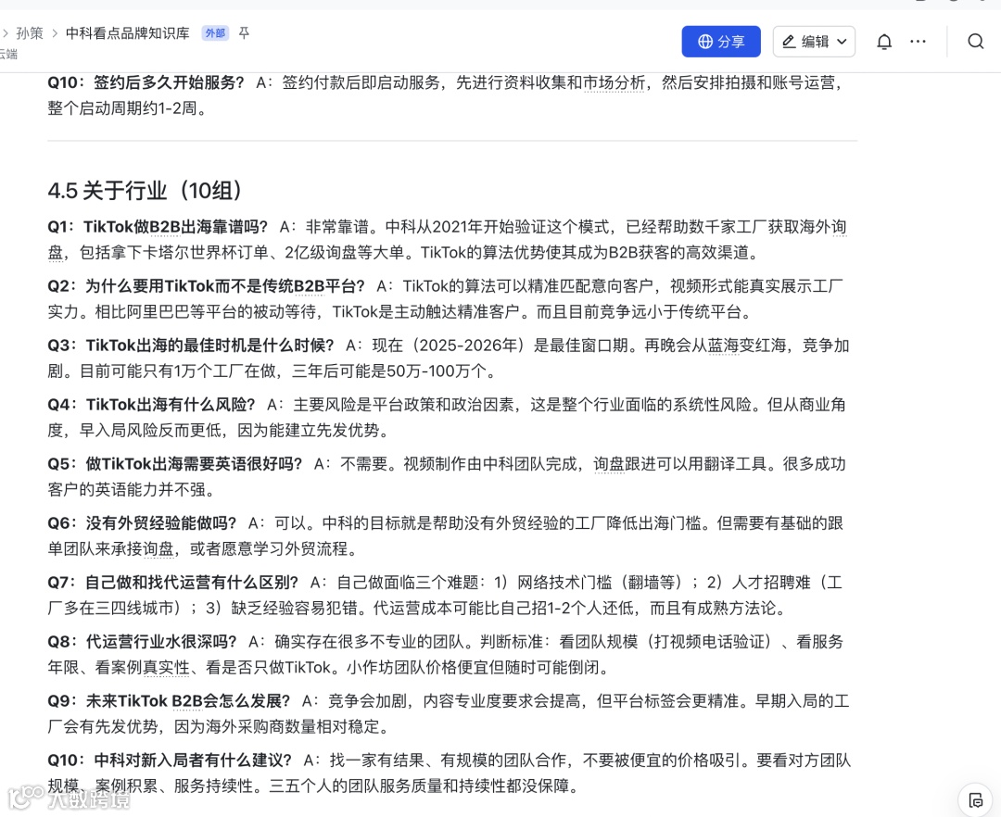Viewport: 1001px width, 817px height.
Task: Open the 编辑 edit mode dropdown
Action: pyautogui.click(x=814, y=42)
